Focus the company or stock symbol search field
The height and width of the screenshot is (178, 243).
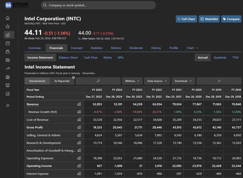coord(98,5)
